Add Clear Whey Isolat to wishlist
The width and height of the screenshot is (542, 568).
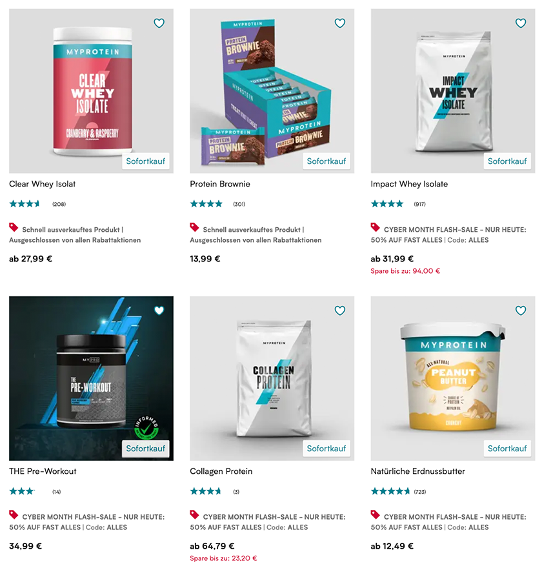[159, 23]
